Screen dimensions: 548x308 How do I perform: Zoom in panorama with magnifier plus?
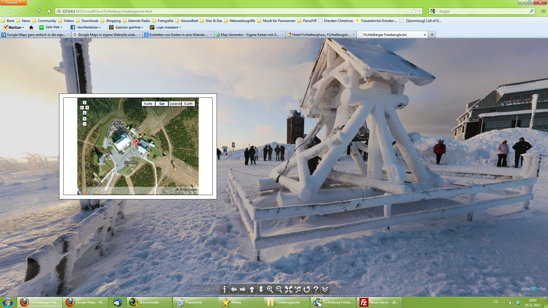pos(270,289)
